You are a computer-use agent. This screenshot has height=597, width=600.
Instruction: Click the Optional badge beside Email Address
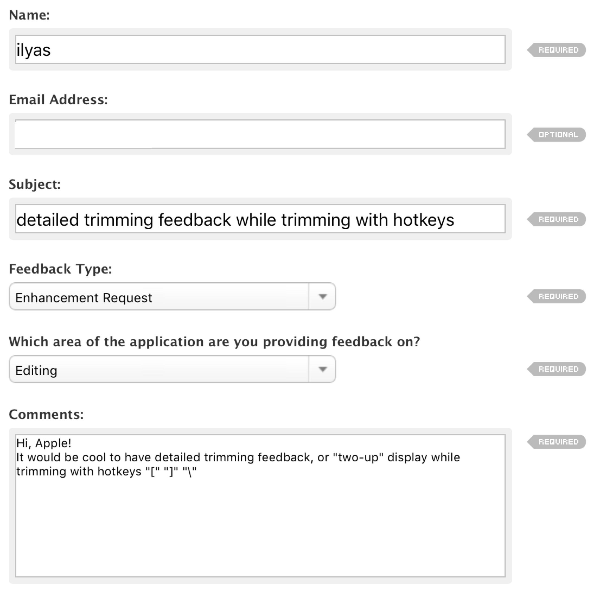[x=556, y=135]
